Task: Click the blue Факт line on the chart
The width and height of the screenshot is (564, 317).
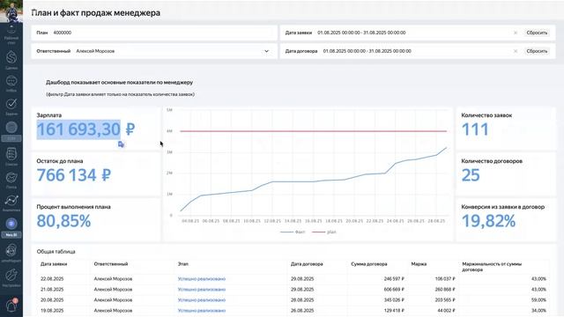Action: 313,181
